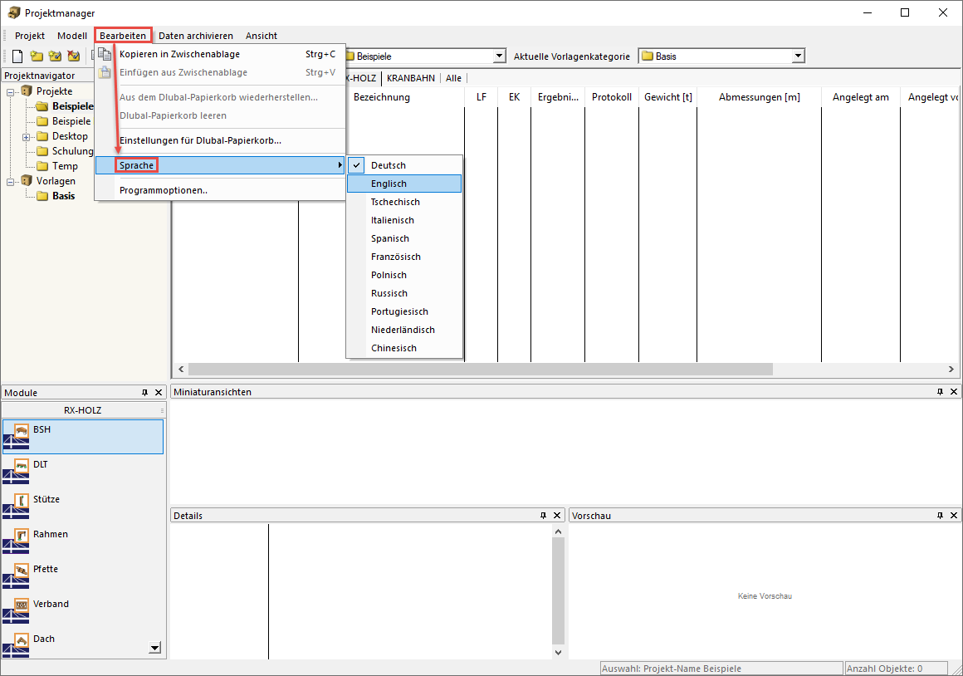Click the Temp folder icon in navigator
Viewport: 963px width, 676px height.
pyautogui.click(x=42, y=166)
